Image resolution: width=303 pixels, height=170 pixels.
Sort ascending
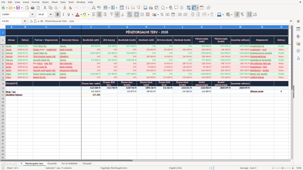(x=128, y=8)
